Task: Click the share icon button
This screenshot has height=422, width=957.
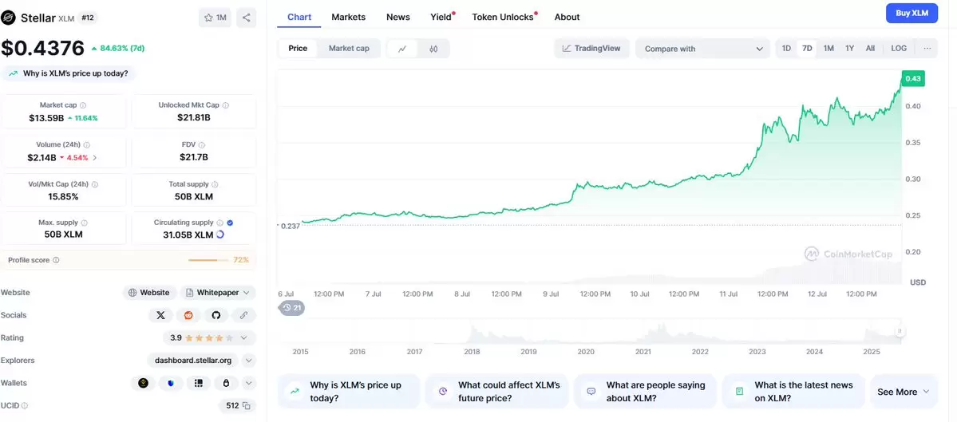Action: point(247,18)
